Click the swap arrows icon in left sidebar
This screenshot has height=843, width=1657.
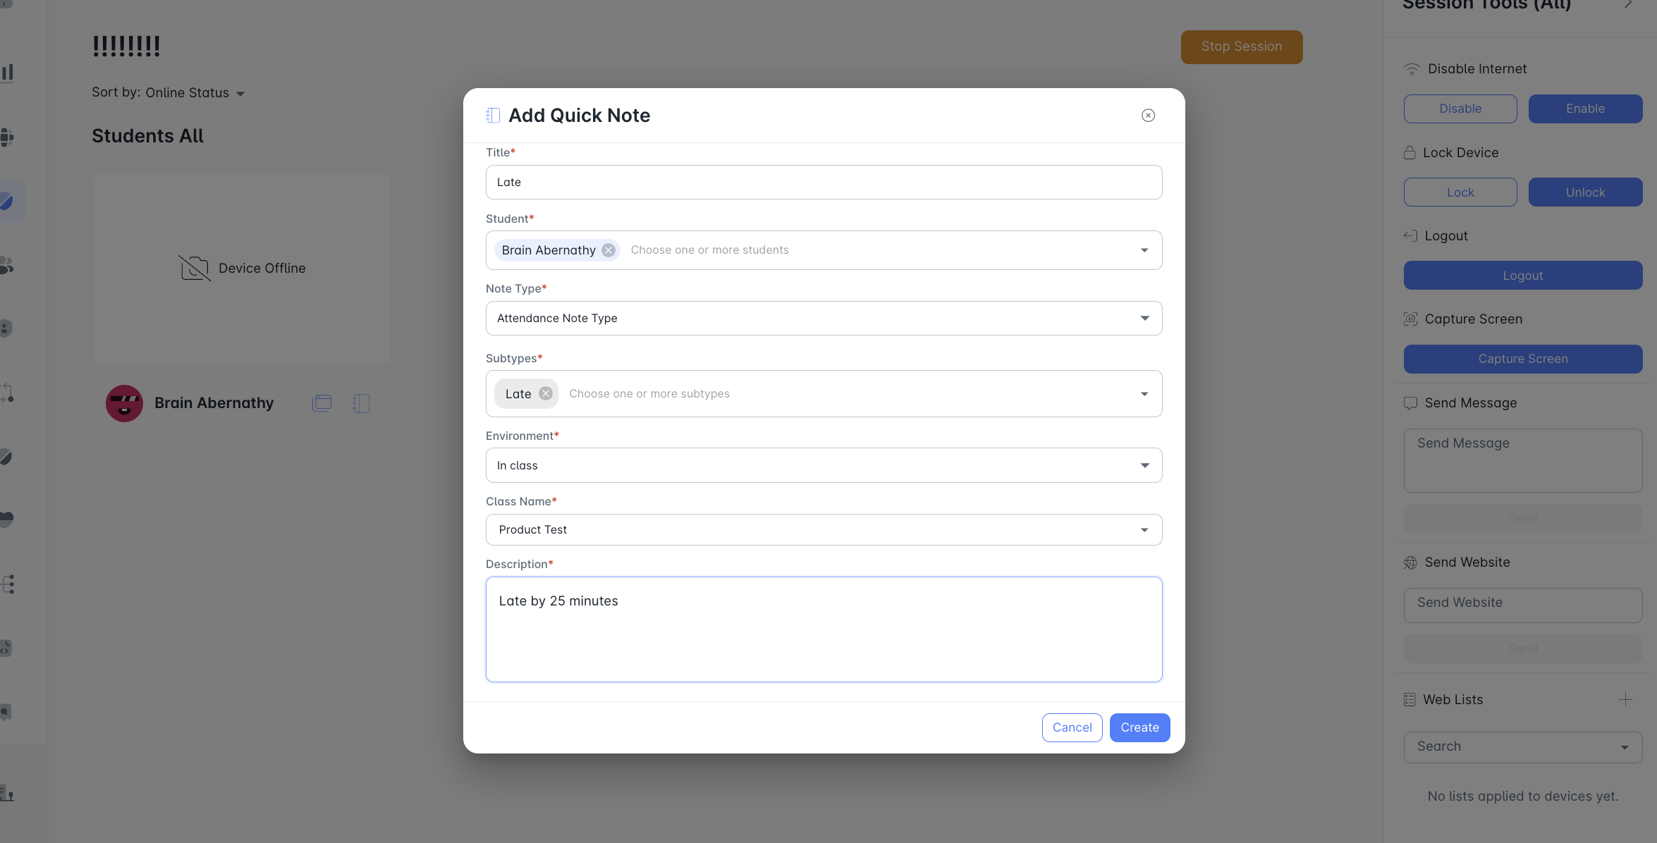pyautogui.click(x=6, y=393)
